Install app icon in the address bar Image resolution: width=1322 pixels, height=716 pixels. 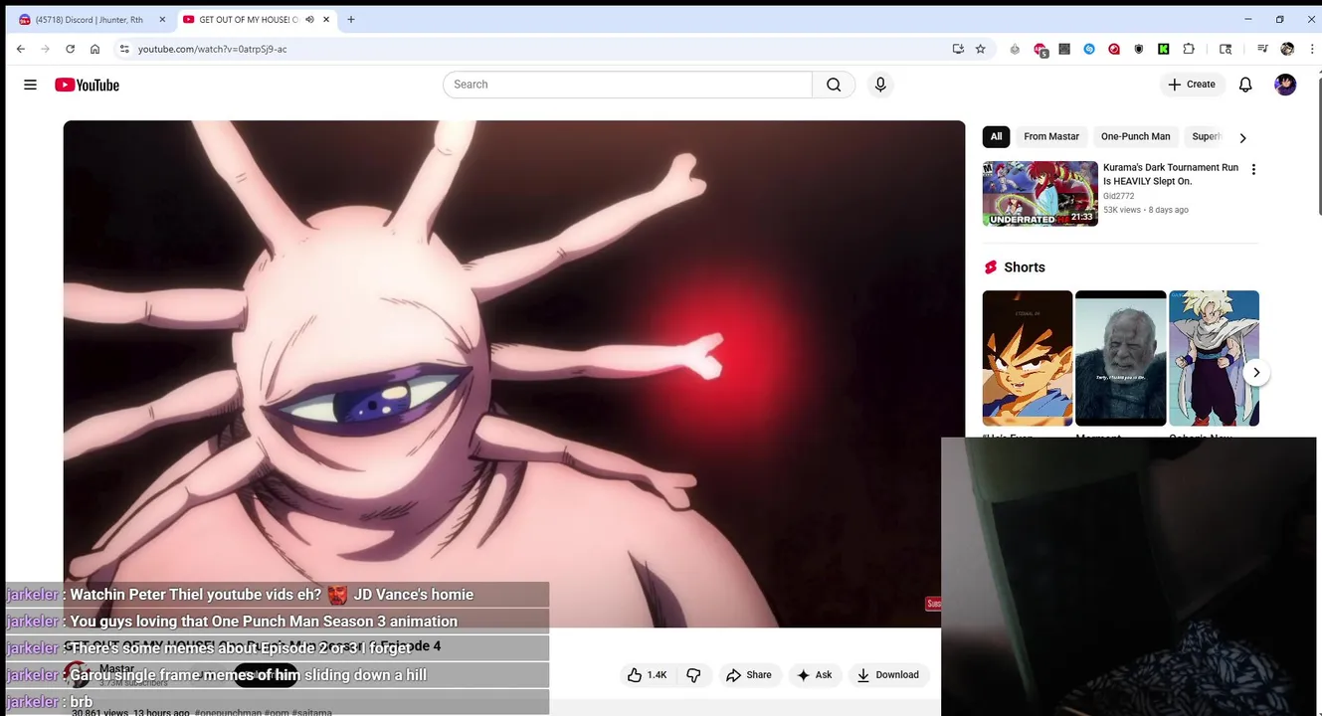958,49
